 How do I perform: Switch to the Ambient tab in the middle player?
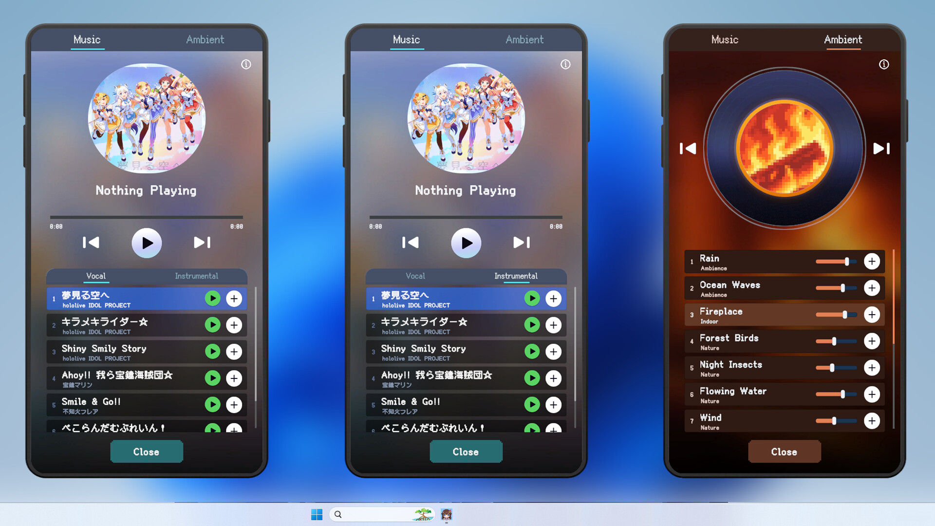(524, 39)
